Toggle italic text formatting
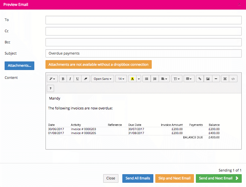 point(70,79)
